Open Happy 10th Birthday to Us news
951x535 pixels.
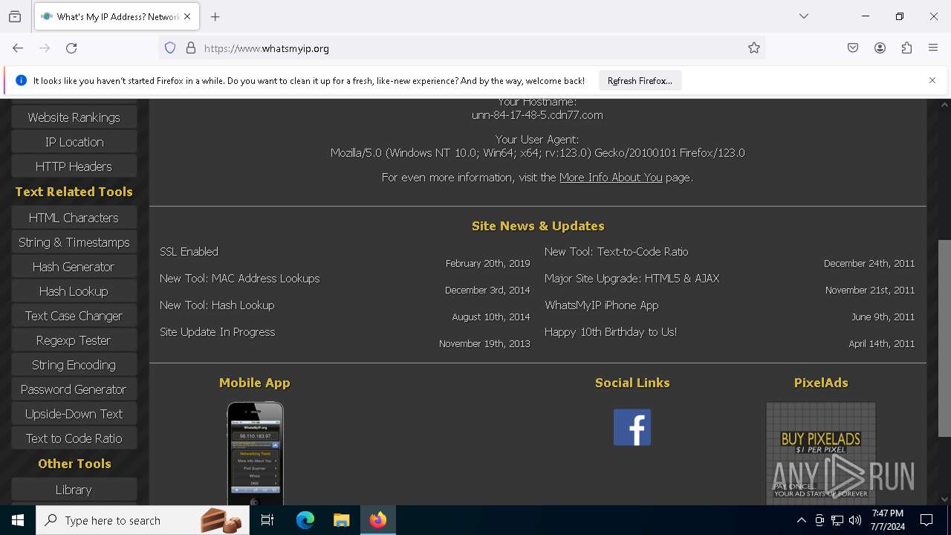point(610,332)
